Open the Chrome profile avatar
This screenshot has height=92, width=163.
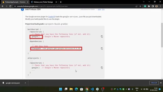pyautogui.click(x=156, y=6)
